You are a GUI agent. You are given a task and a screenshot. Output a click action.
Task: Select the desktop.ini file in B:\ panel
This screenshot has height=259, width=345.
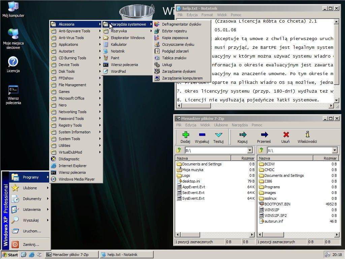188,181
